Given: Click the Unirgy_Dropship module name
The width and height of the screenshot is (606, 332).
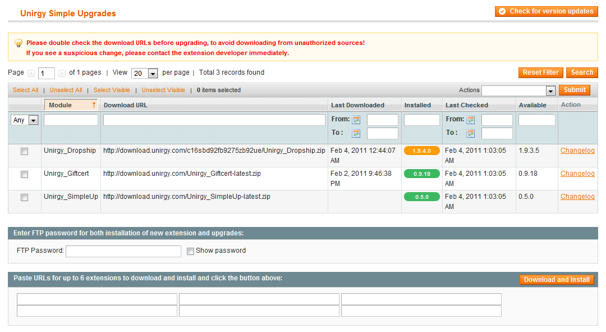Looking at the screenshot, I should (x=70, y=151).
